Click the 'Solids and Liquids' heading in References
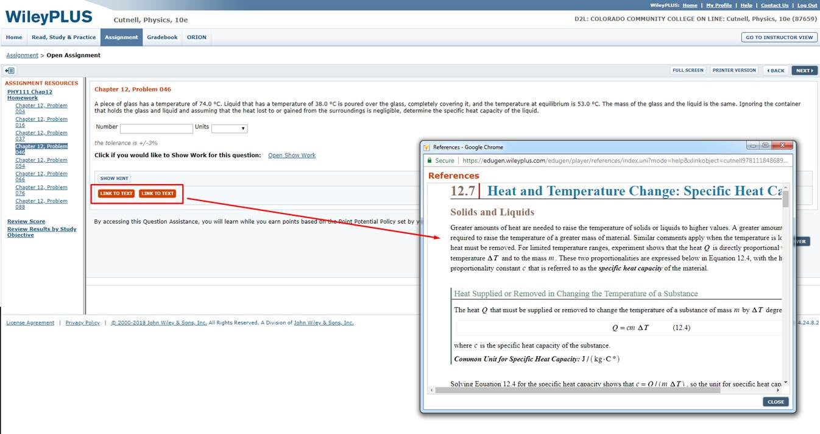 click(492, 212)
